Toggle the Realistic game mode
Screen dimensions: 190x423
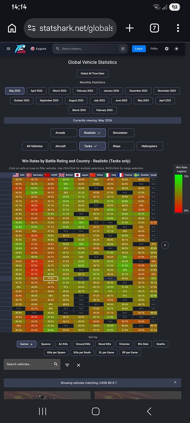[92, 133]
